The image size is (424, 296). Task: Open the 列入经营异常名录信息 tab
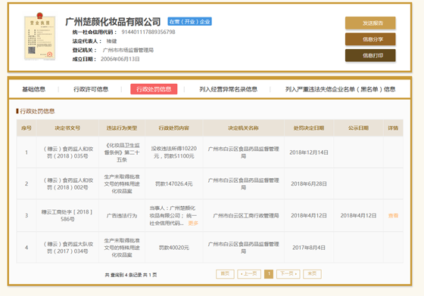[x=228, y=89]
